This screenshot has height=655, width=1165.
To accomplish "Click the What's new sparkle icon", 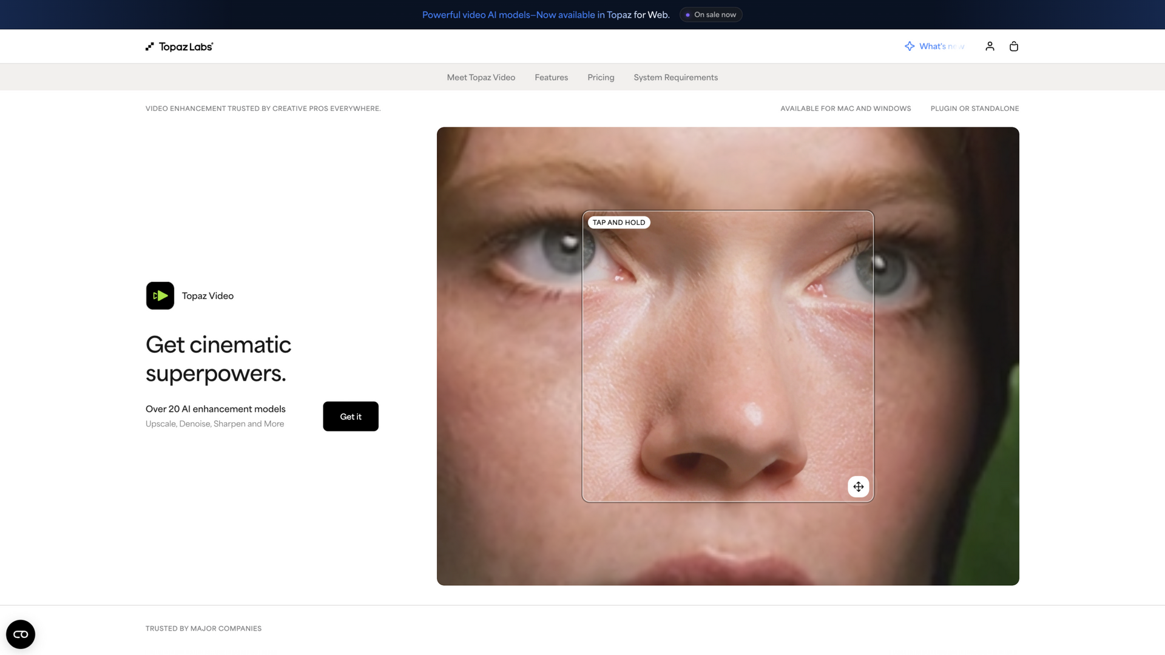I will [910, 46].
